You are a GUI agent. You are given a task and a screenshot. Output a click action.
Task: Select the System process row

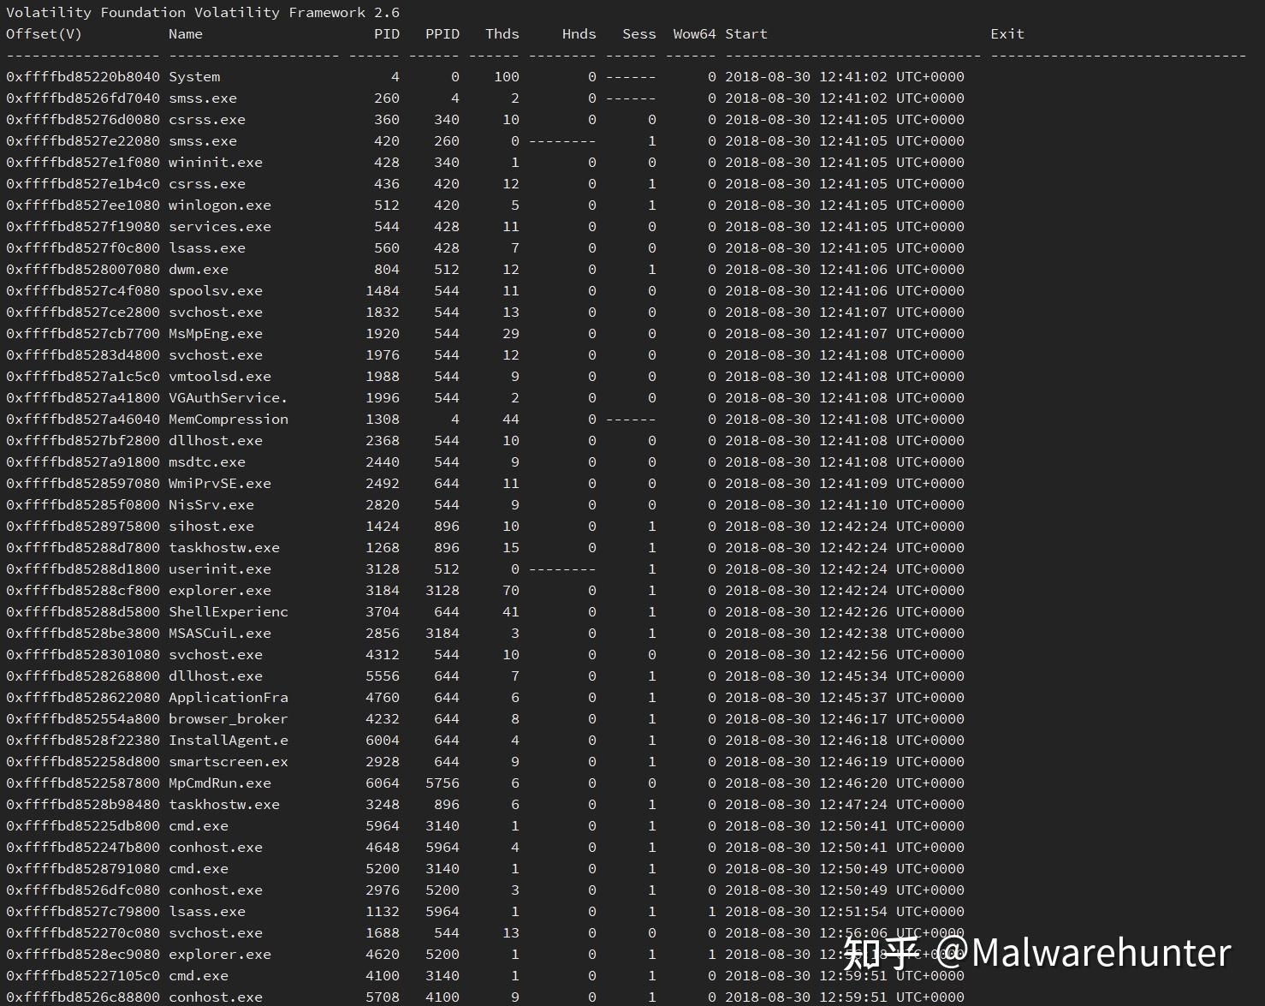[x=194, y=76]
